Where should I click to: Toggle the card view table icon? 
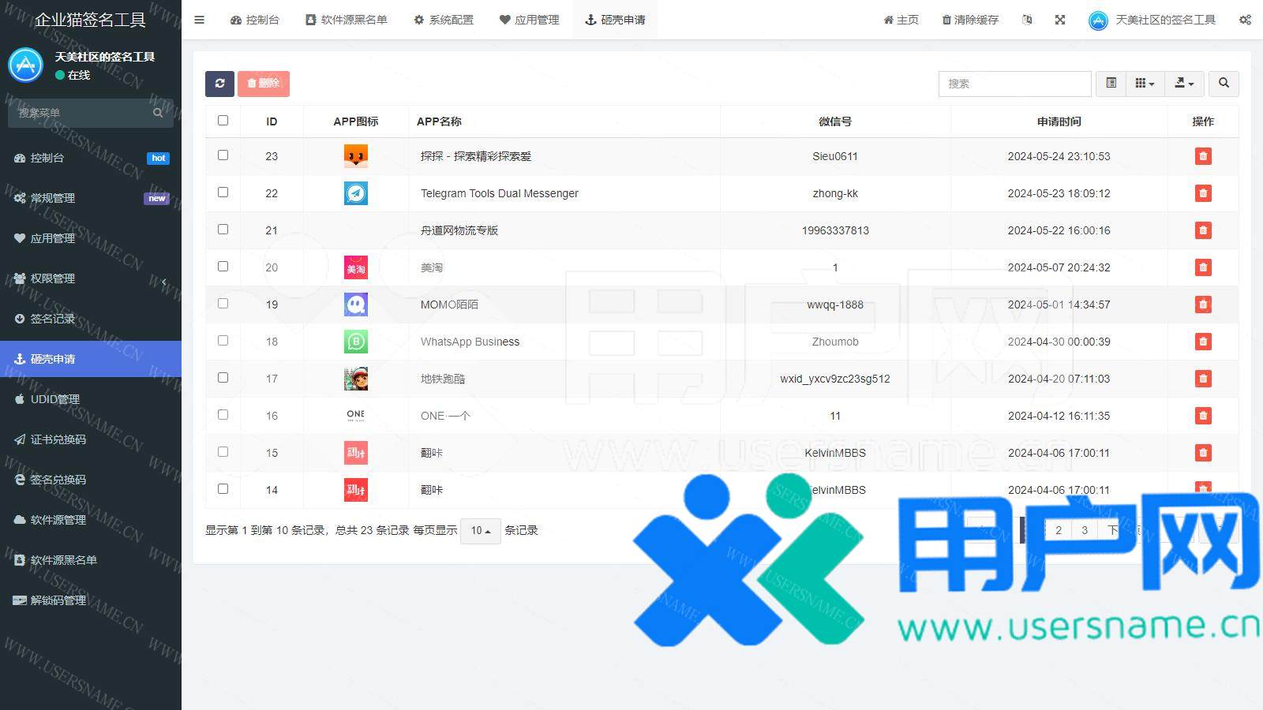click(x=1111, y=84)
